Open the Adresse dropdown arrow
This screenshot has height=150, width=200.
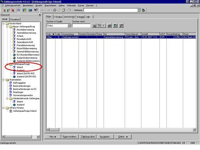pos(139,10)
